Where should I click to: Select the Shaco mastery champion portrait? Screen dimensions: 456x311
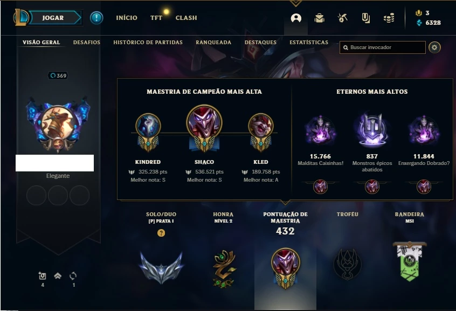point(204,123)
